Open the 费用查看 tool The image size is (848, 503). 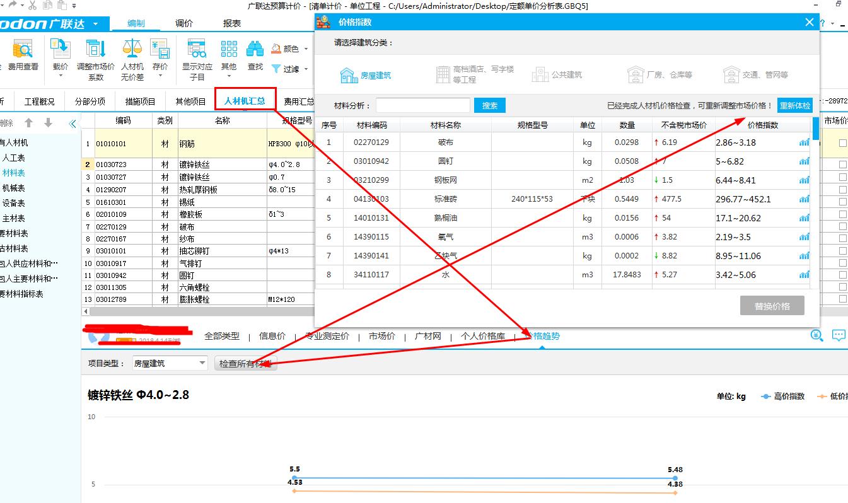coord(23,55)
